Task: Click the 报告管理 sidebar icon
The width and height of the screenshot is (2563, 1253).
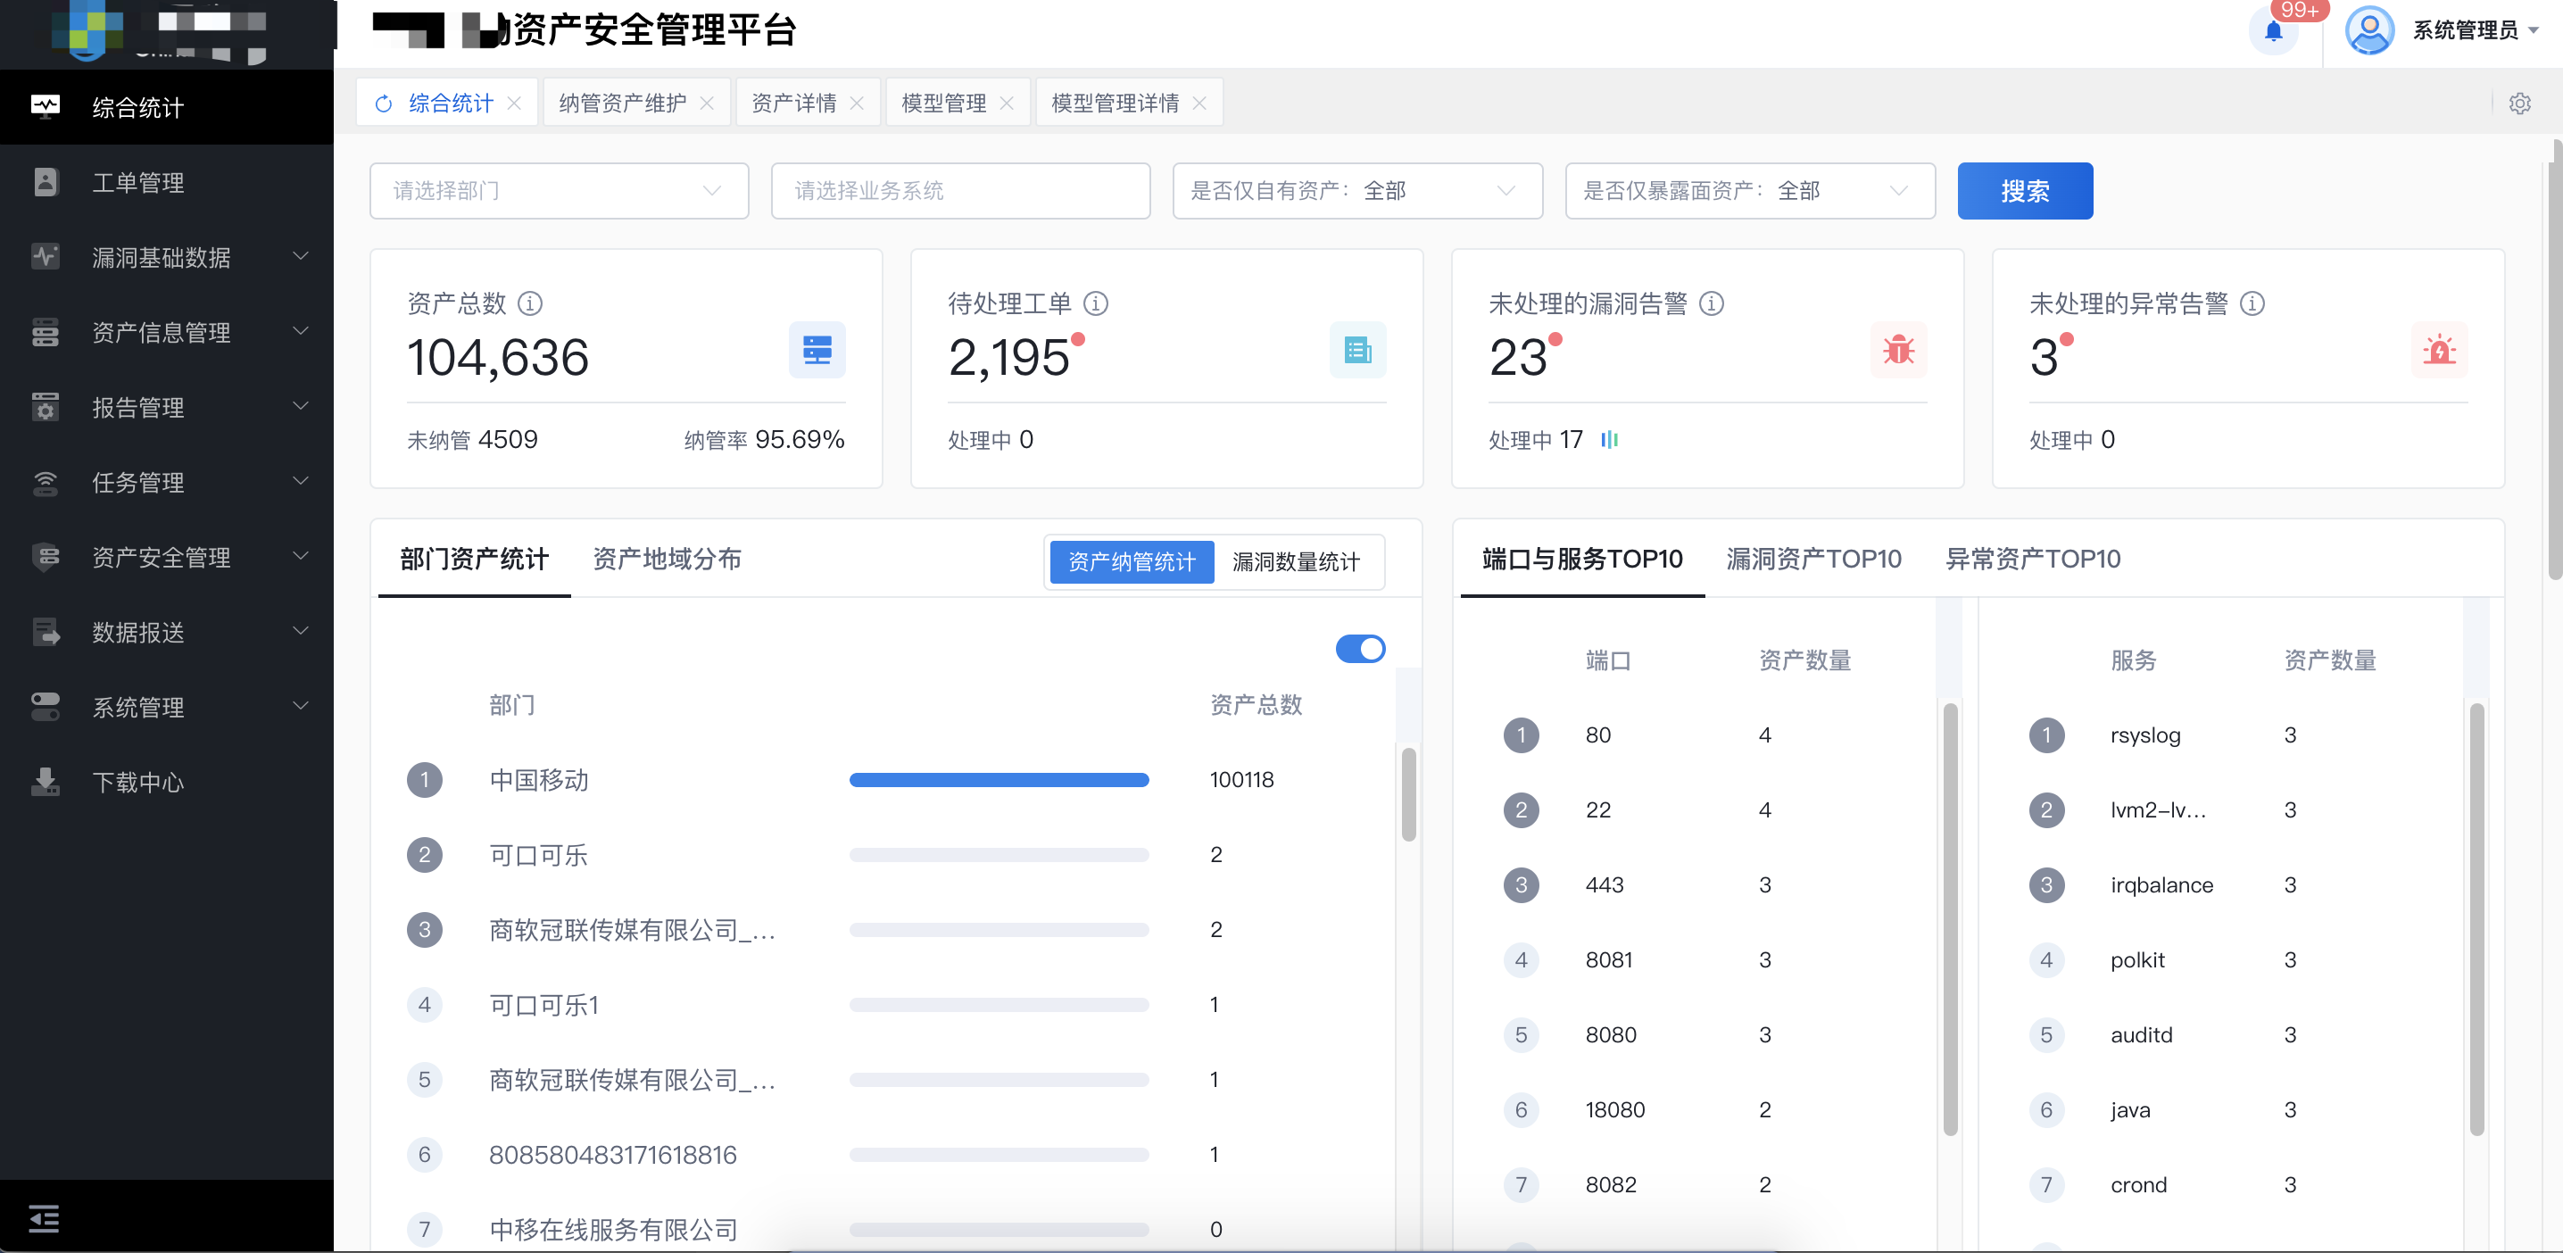Action: 45,407
